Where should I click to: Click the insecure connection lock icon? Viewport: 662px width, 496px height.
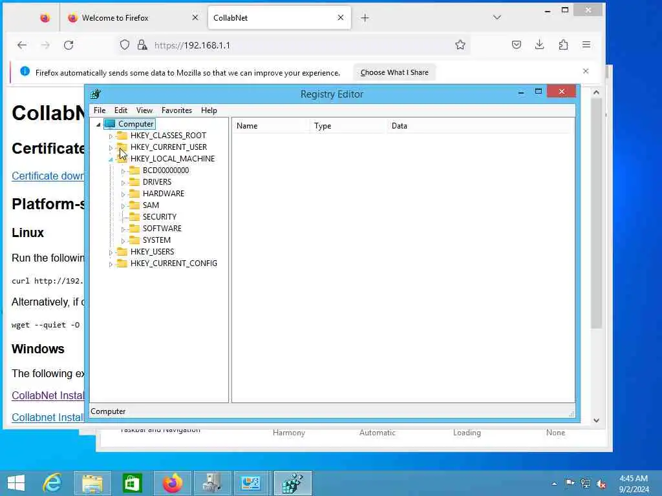[x=142, y=45]
